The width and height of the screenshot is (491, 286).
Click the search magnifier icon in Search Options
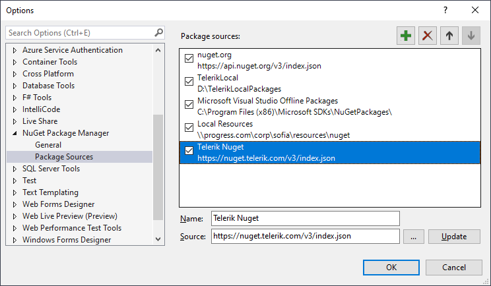(159, 32)
